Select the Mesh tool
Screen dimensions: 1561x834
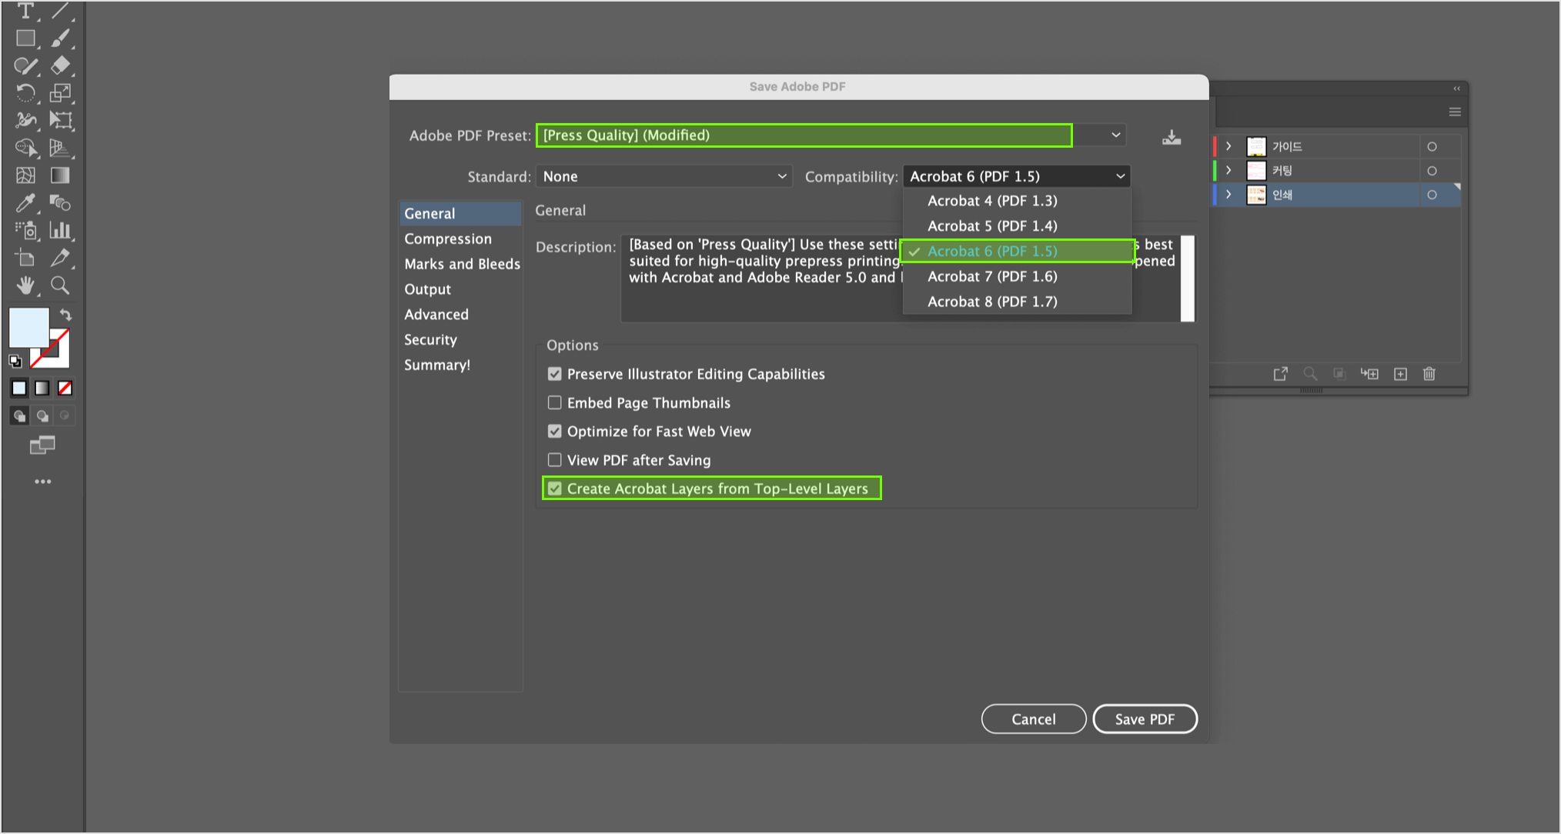click(x=25, y=175)
